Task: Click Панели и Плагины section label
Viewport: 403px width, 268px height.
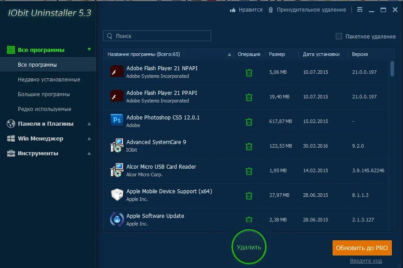Action: pos(45,123)
